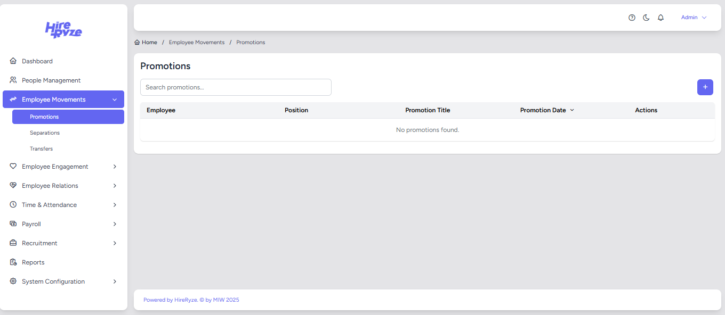The height and width of the screenshot is (315, 725).
Task: Click the Payroll wallet icon
Action: [13, 224]
